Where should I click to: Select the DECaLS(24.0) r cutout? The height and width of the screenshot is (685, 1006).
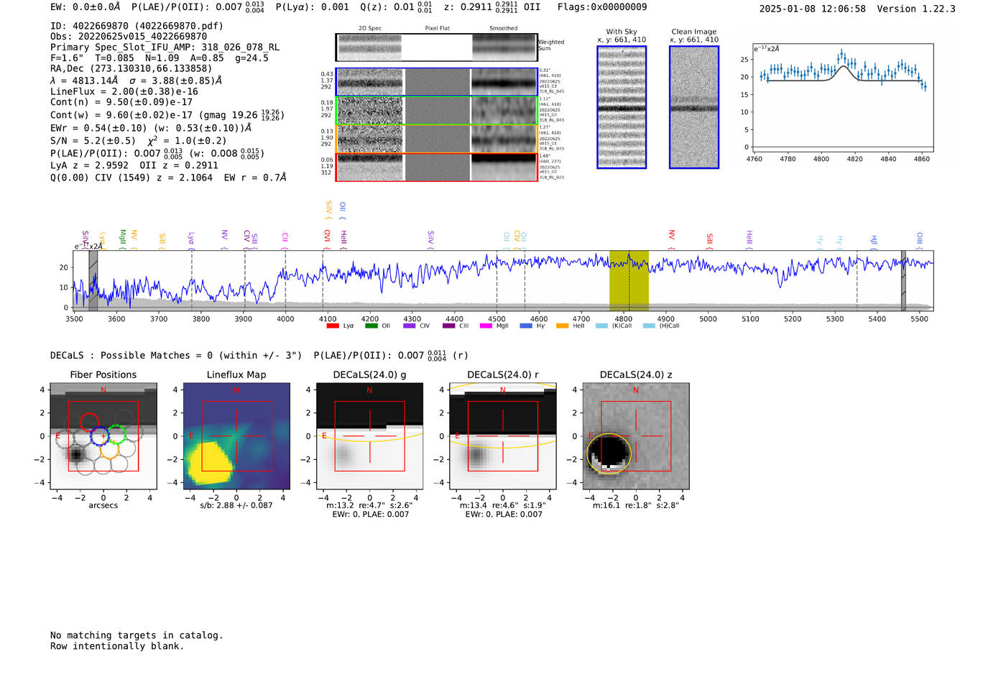click(x=503, y=436)
